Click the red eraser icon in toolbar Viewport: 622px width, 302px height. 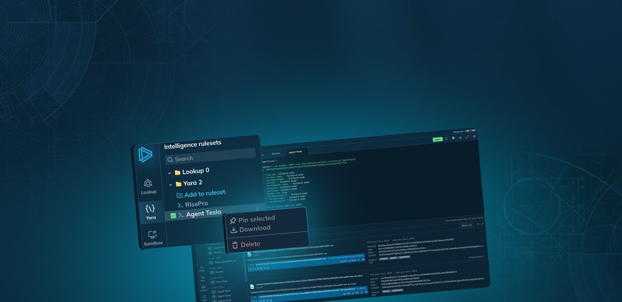(x=474, y=136)
